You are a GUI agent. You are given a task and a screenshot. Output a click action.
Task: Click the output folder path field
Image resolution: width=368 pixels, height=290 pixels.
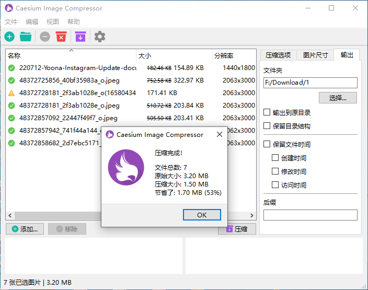click(310, 83)
